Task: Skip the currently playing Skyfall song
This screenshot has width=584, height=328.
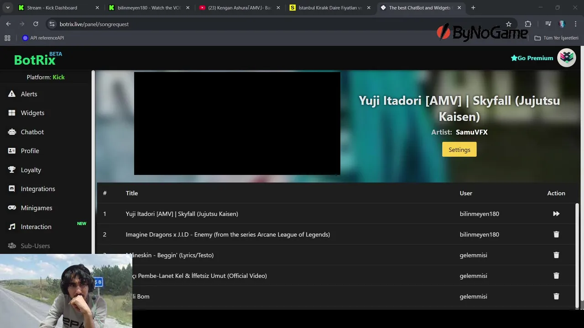Action: coord(556,214)
